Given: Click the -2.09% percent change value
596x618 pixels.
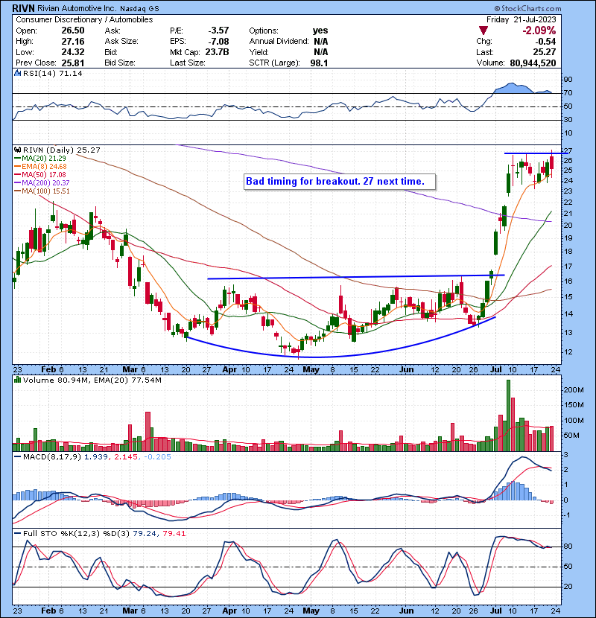Looking at the screenshot, I should pos(539,31).
